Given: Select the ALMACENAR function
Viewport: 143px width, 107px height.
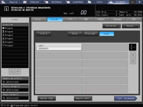Looking at the screenshot, I should (x=75, y=2).
